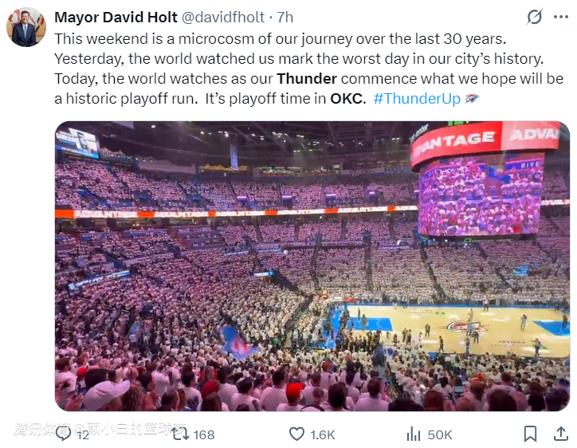Viewport: 577px width, 448px height.
Task: Play the arena crowd video
Action: pyautogui.click(x=312, y=266)
